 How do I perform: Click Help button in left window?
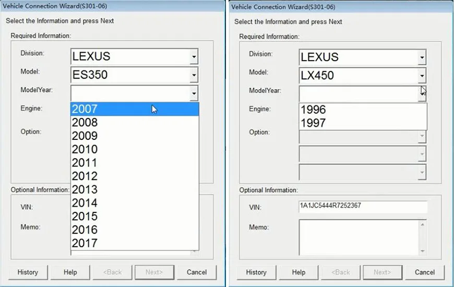coord(70,272)
